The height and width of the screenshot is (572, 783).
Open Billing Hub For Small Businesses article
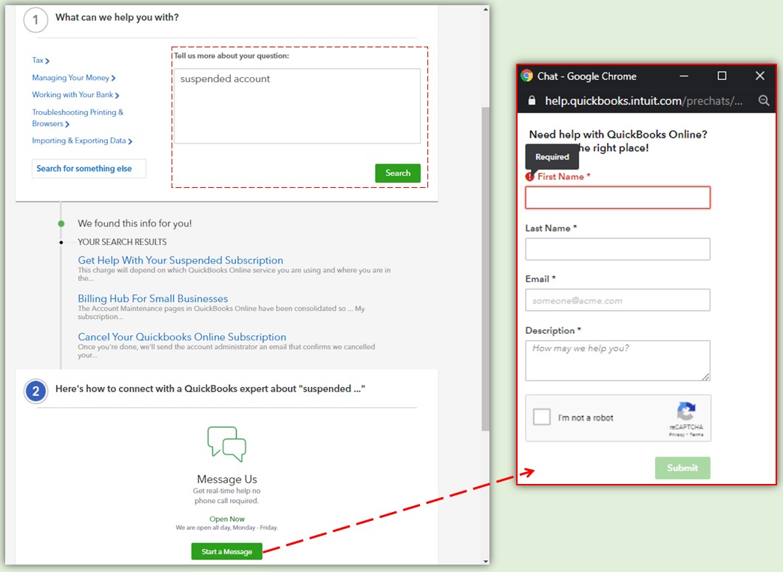[153, 298]
